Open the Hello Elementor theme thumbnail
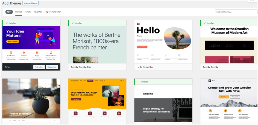Screen dimensions: 258x125 click(163, 42)
